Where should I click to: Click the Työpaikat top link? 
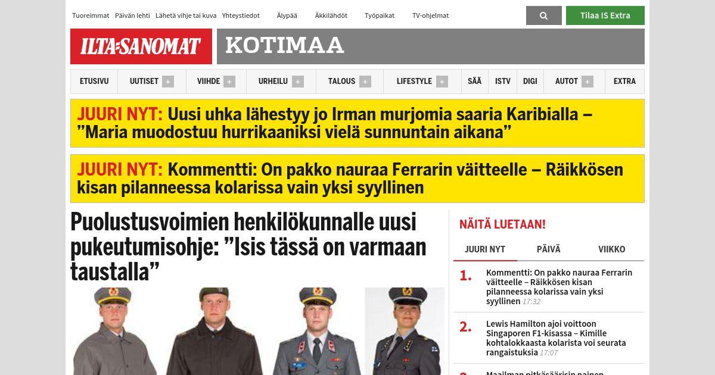pos(380,15)
